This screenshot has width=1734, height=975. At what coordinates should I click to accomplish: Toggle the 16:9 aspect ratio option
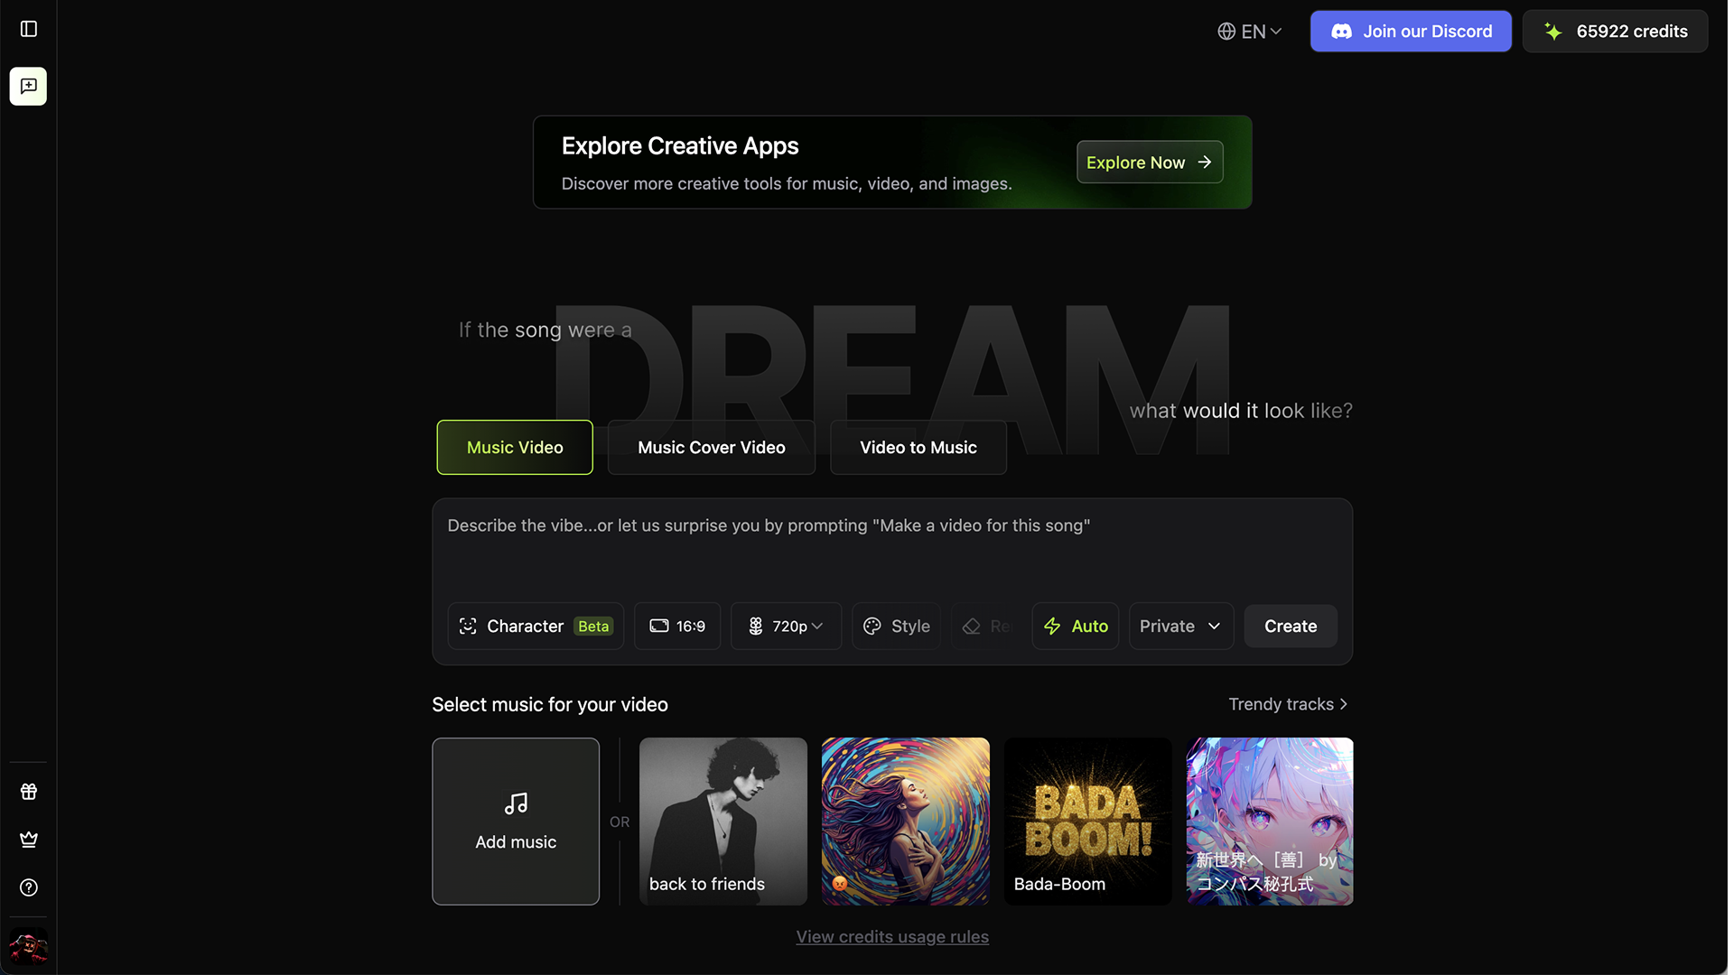(x=676, y=626)
